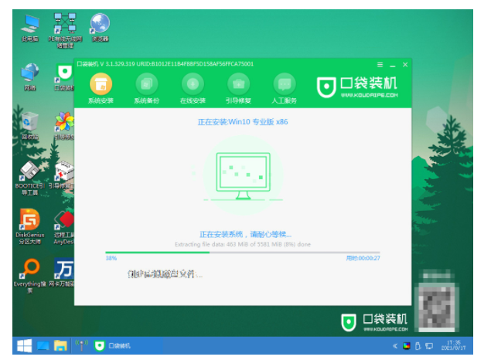The image size is (491, 360).
Task: Open File Explorer from the taskbar
Action: click(60, 345)
